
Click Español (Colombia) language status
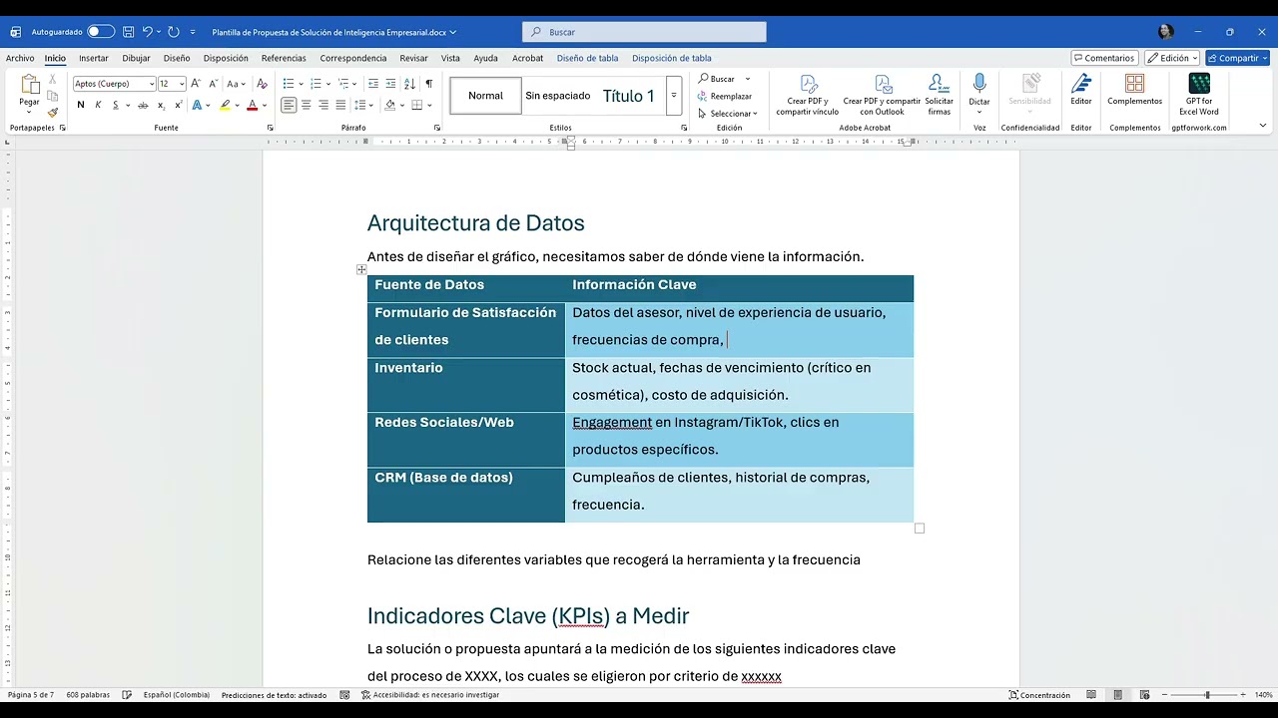point(177,695)
